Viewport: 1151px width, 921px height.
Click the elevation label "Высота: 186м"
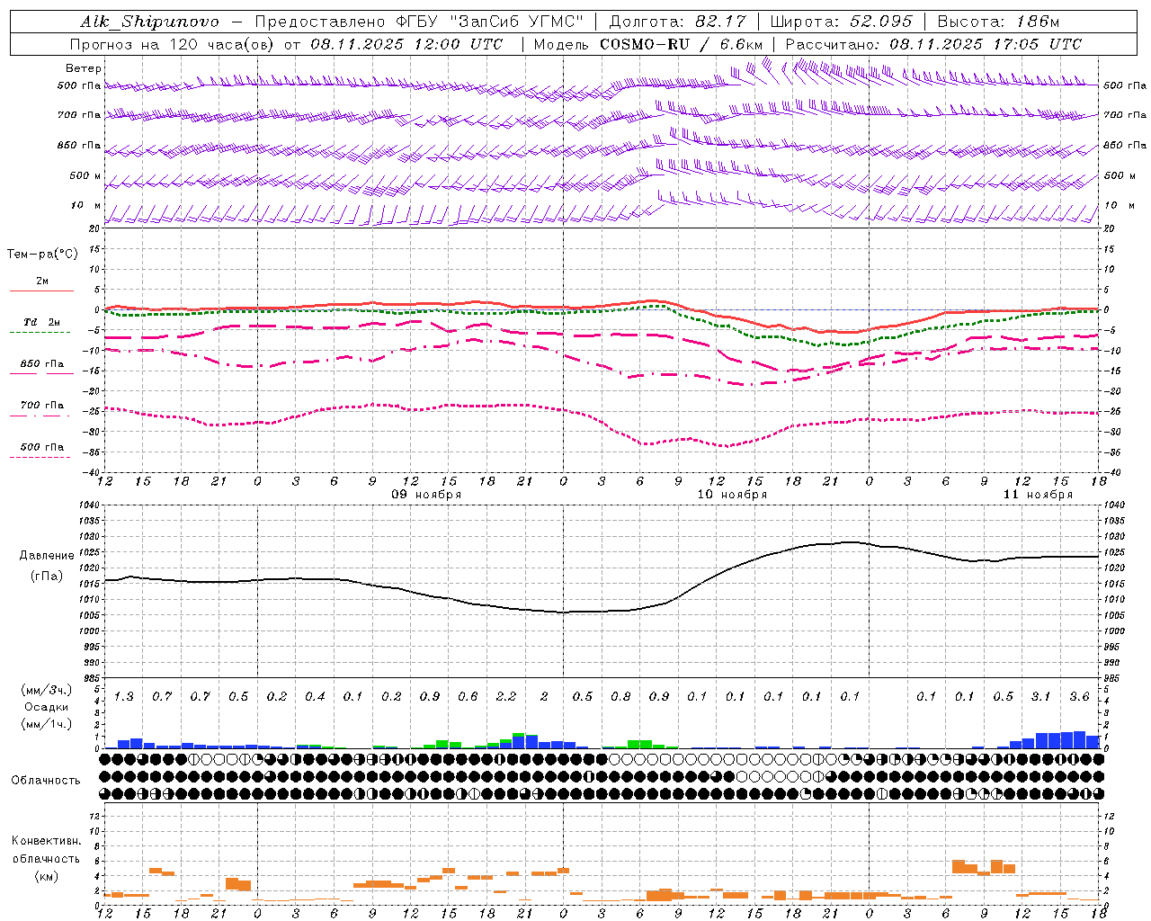(x=998, y=22)
